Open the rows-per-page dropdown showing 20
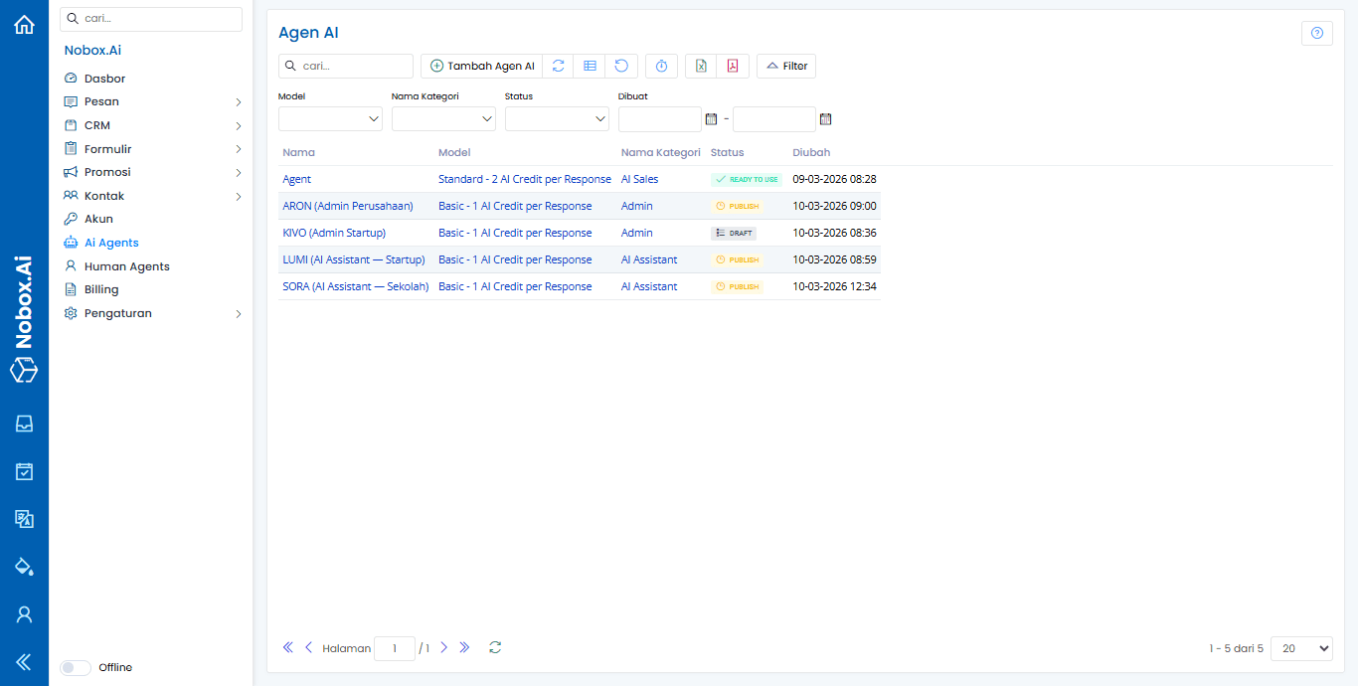1358x686 pixels. tap(1300, 648)
